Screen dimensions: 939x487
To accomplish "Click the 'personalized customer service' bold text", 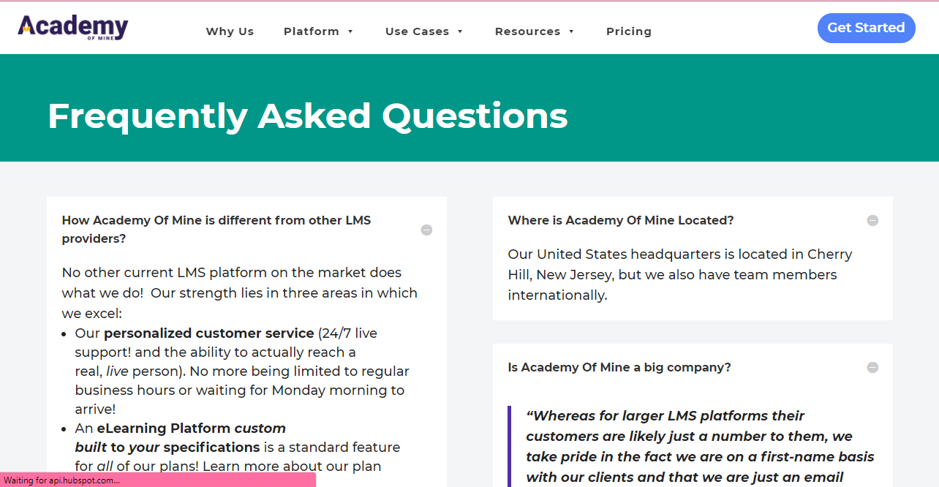I will pyautogui.click(x=208, y=333).
